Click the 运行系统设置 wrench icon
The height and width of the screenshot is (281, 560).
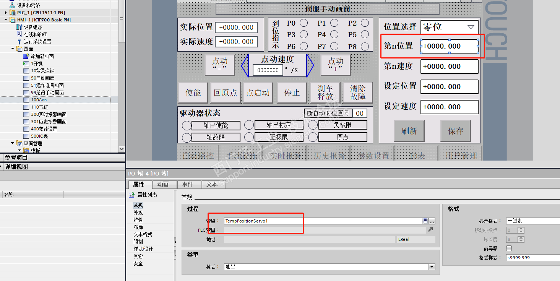(19, 42)
